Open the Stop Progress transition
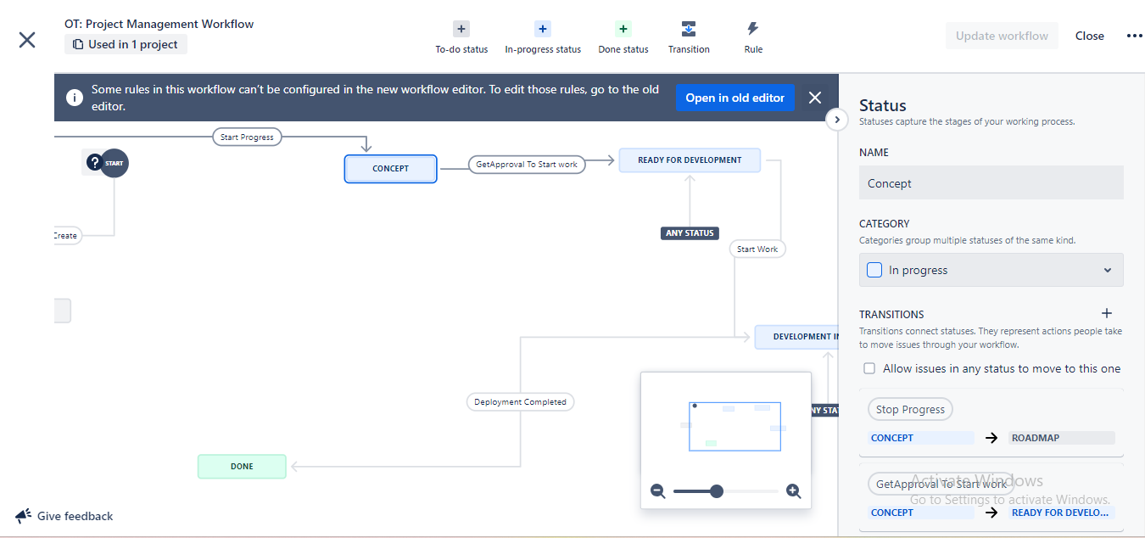This screenshot has width=1145, height=538. (909, 408)
